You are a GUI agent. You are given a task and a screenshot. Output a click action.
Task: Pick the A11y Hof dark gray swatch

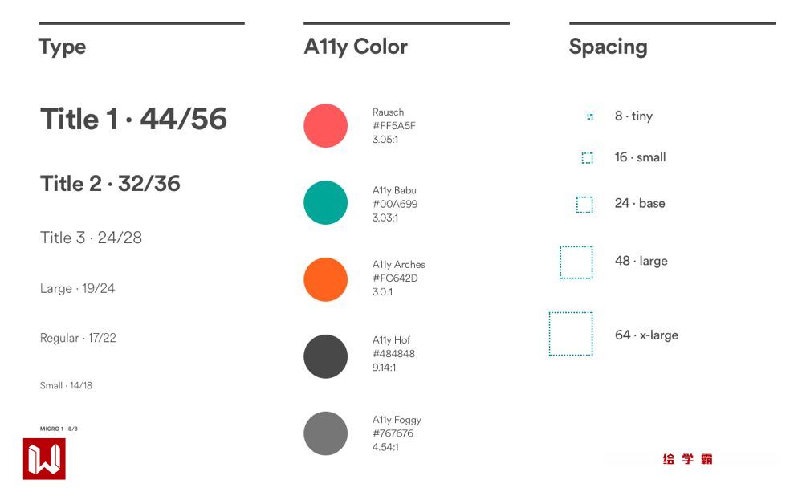(325, 356)
